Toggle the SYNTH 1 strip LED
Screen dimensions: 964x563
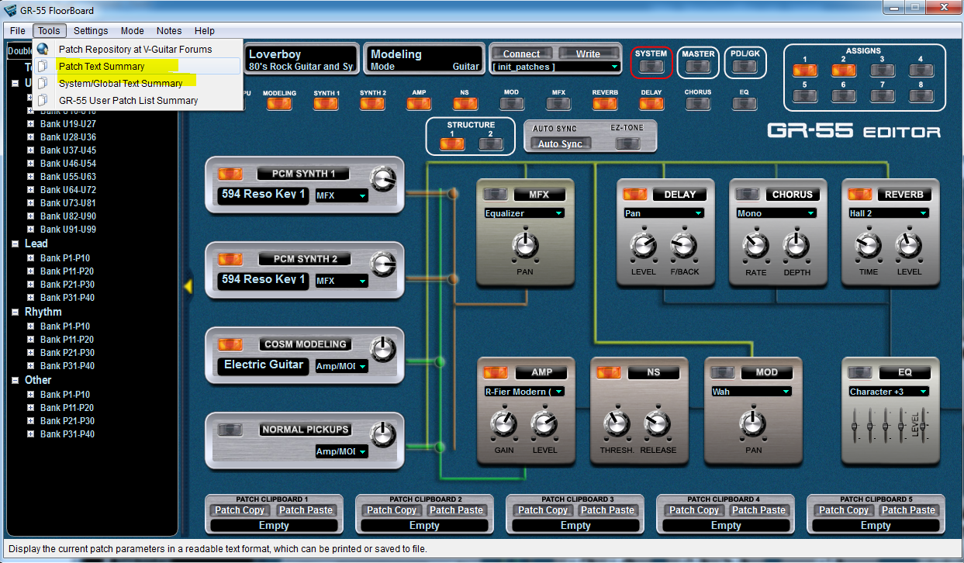click(x=327, y=103)
